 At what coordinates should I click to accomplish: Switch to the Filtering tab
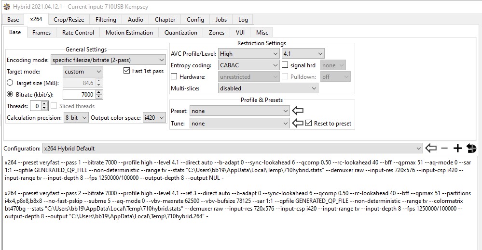pos(106,20)
